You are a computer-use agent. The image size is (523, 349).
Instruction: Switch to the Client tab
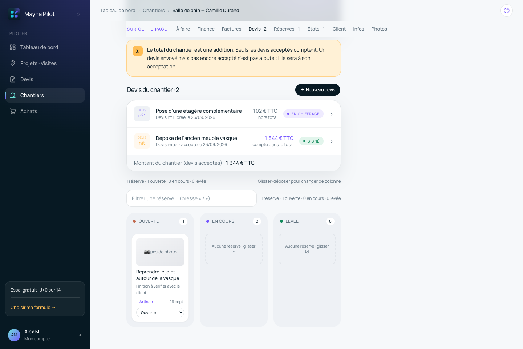pos(339,29)
